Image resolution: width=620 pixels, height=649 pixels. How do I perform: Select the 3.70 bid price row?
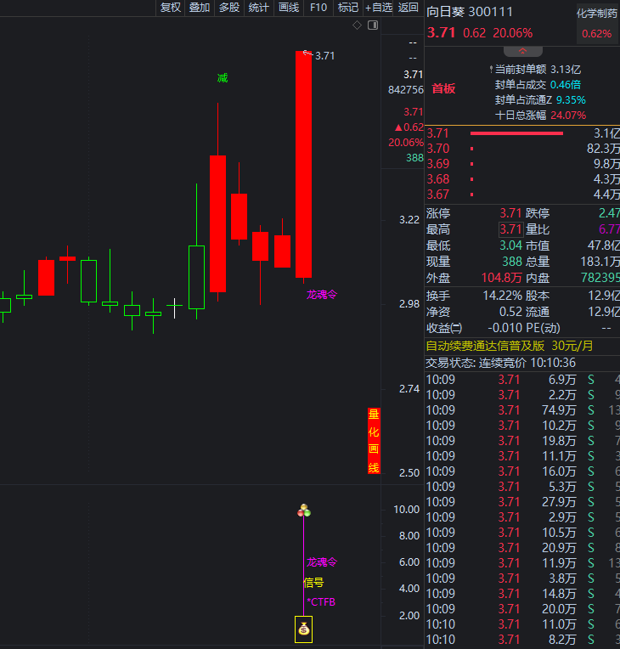point(522,149)
